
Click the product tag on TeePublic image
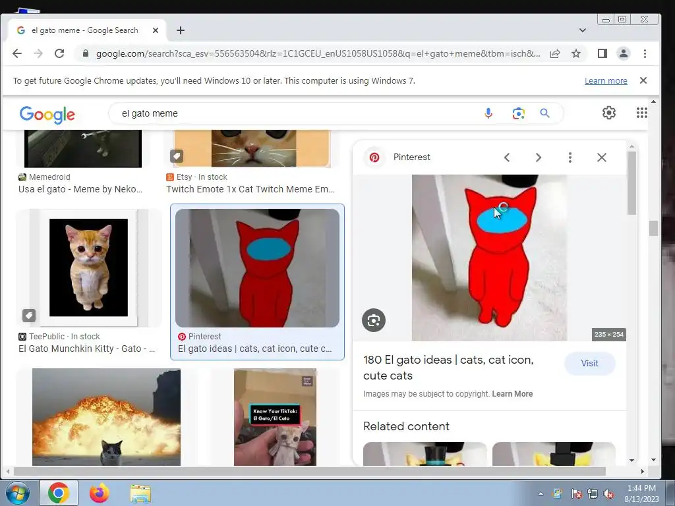[x=29, y=316]
